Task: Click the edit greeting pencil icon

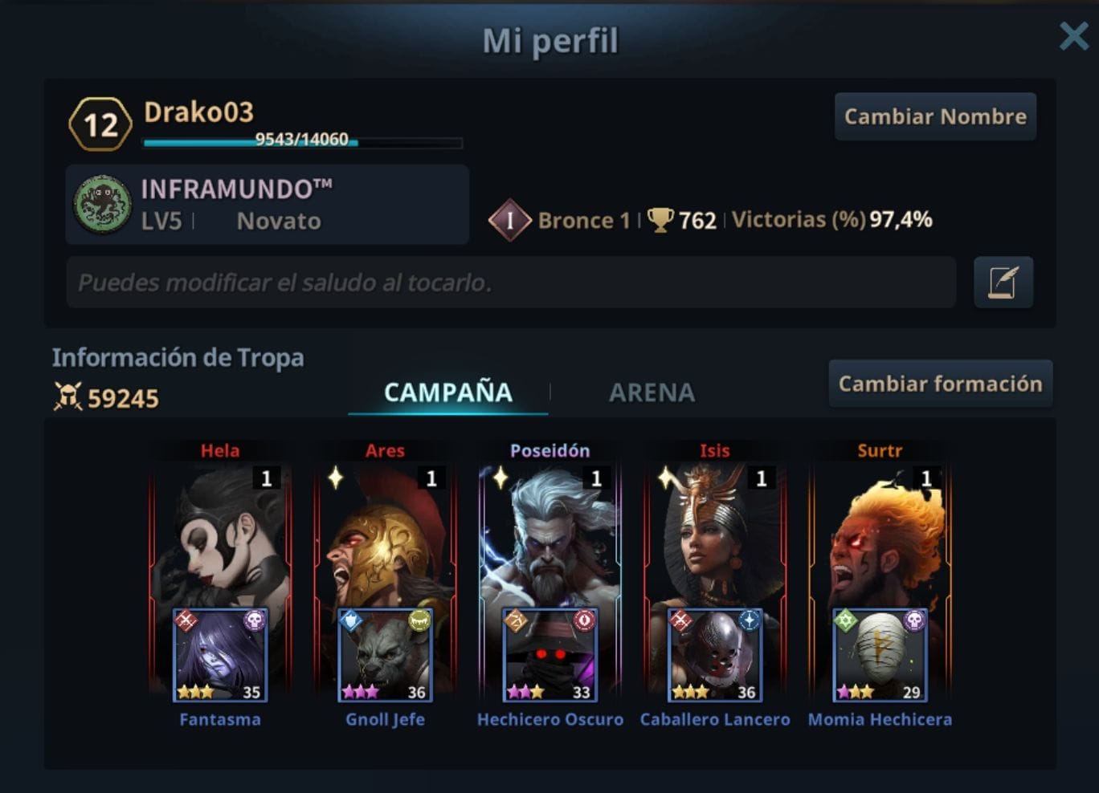Action: pyautogui.click(x=1003, y=283)
